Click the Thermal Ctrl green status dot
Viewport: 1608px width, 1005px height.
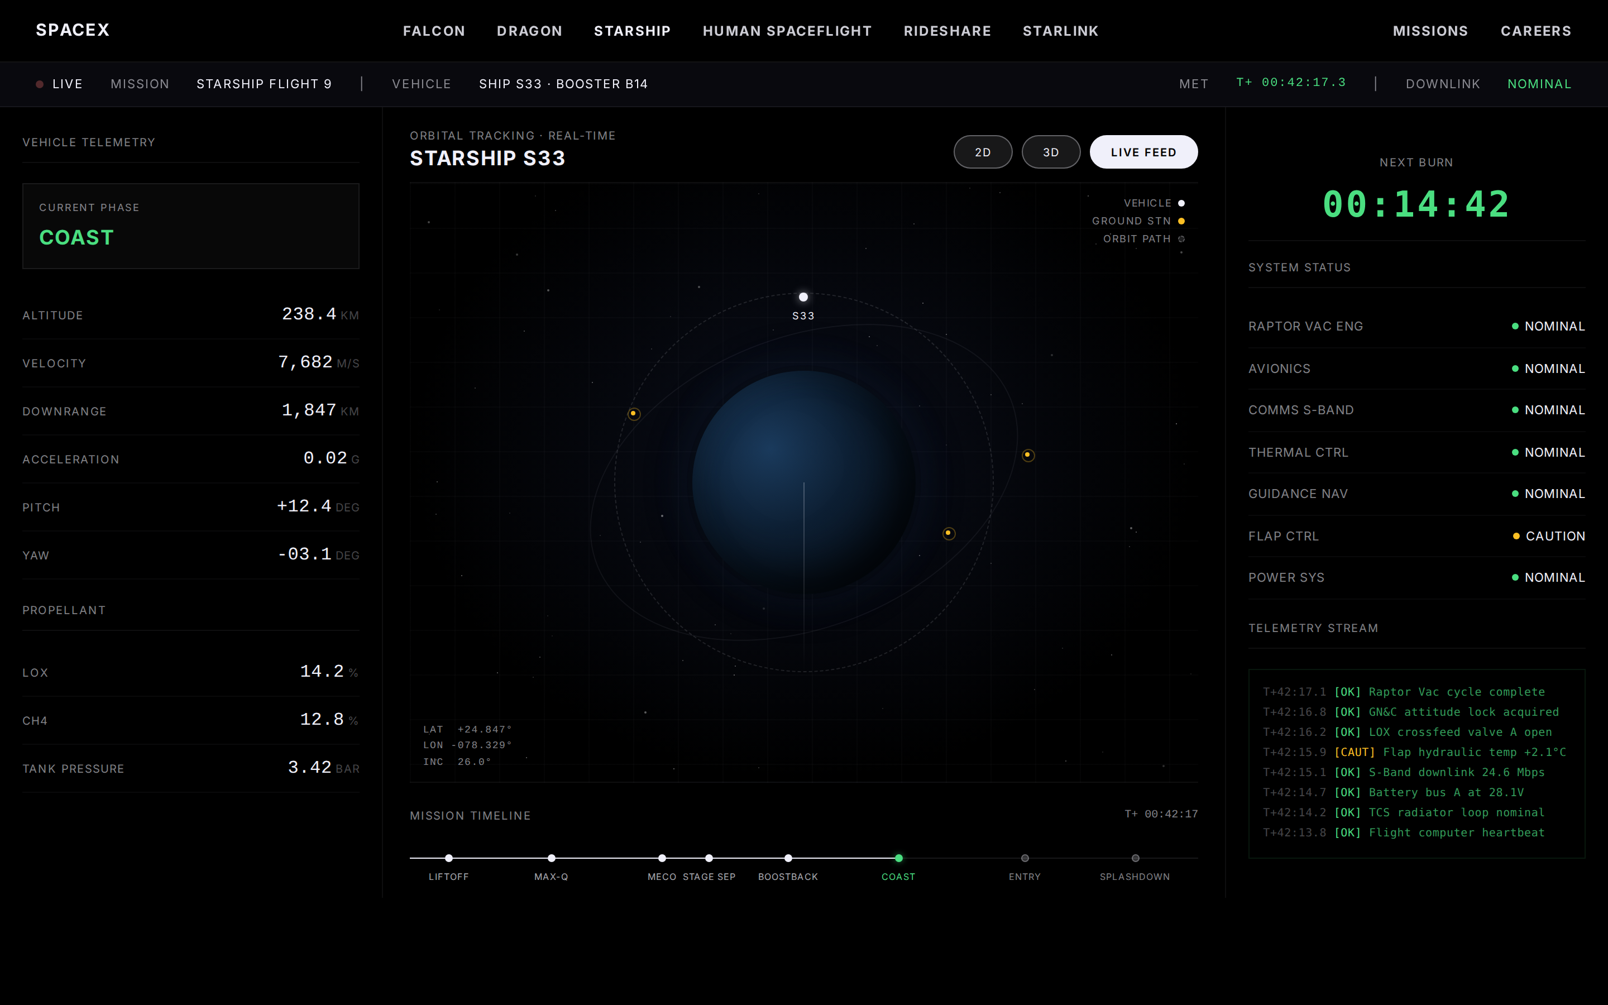(1515, 453)
